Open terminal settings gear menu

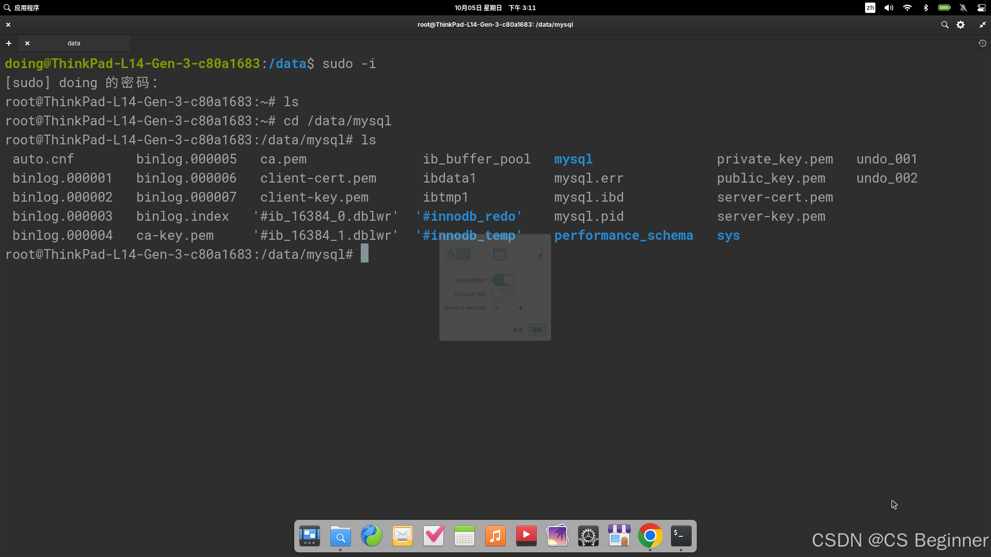tap(961, 25)
